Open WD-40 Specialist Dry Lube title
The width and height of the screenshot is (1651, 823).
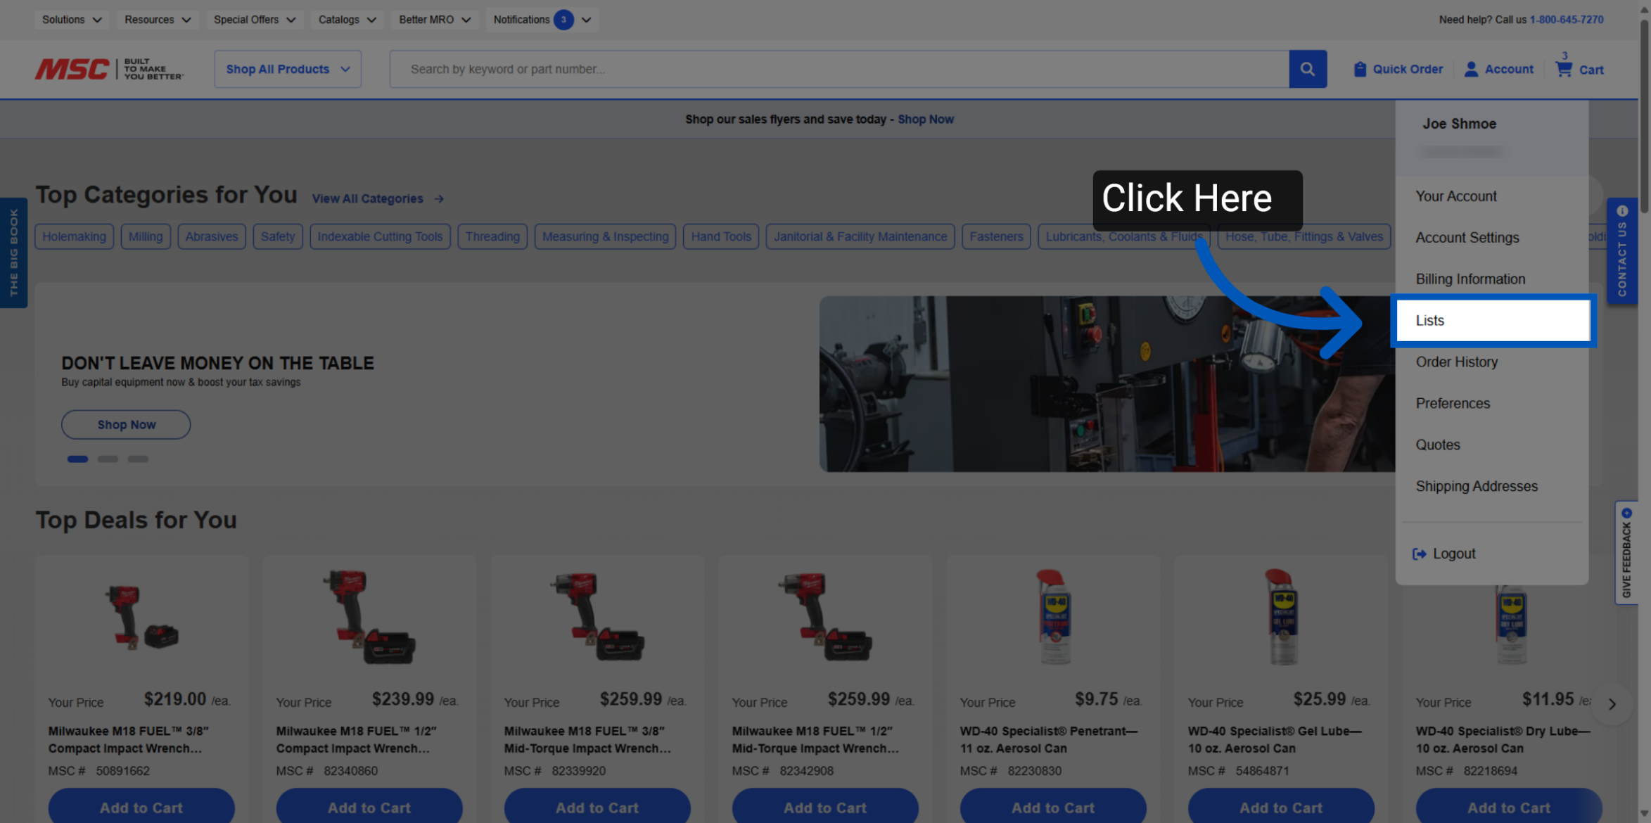(1503, 740)
